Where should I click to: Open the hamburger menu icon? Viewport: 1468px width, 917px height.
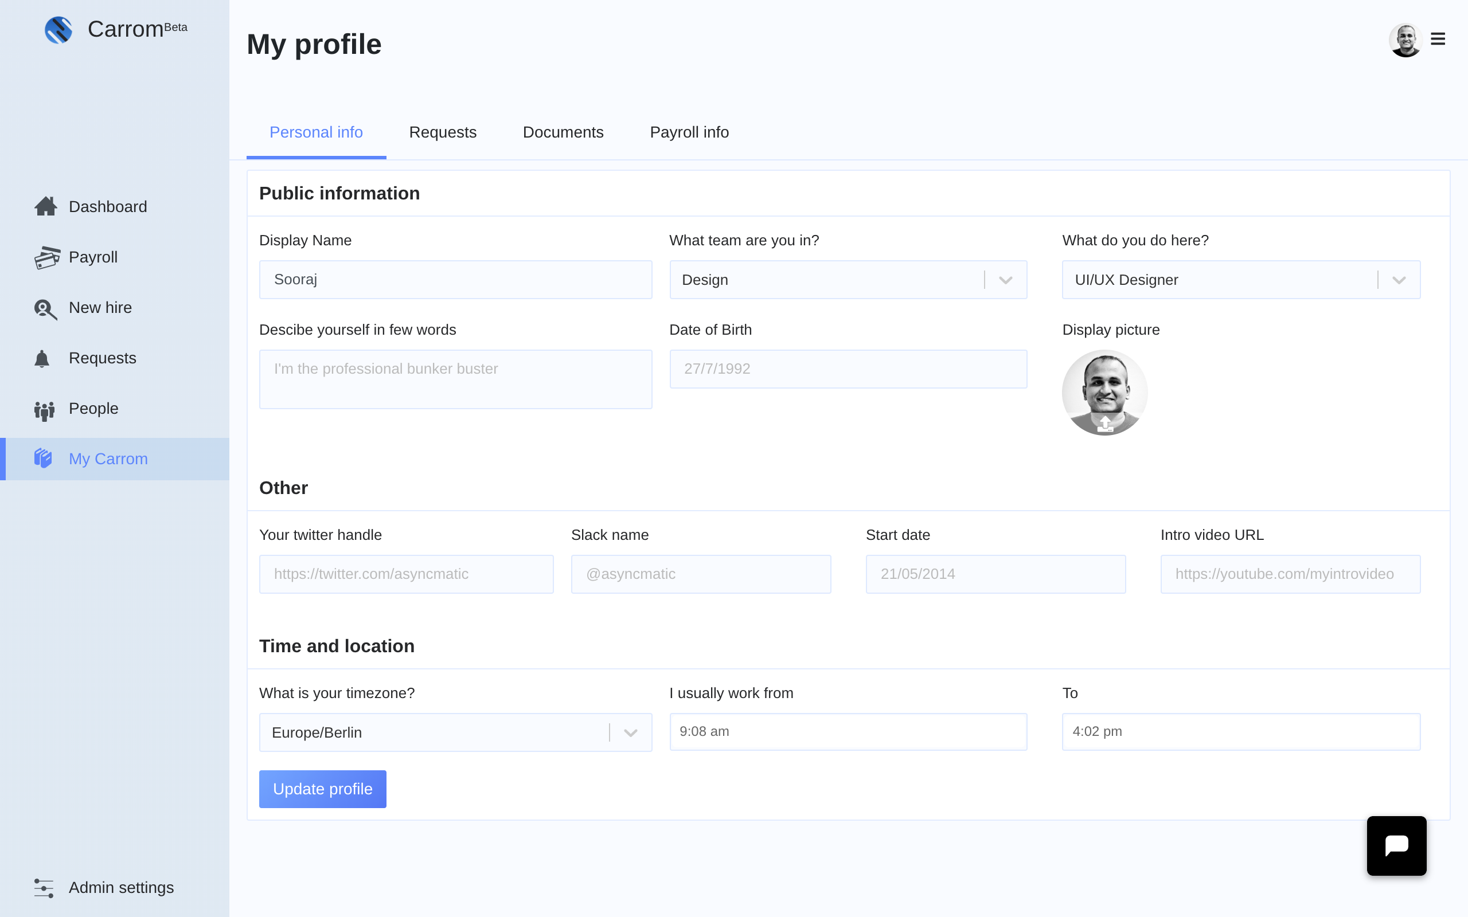click(1438, 40)
